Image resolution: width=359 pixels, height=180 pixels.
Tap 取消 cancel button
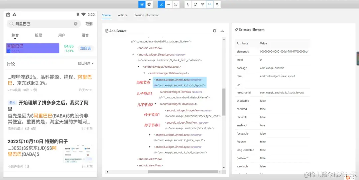coord(89,24)
